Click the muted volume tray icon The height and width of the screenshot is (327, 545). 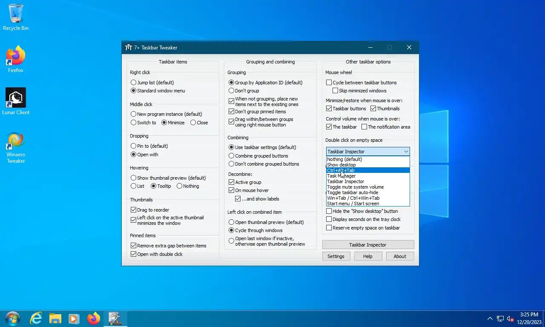tap(511, 318)
